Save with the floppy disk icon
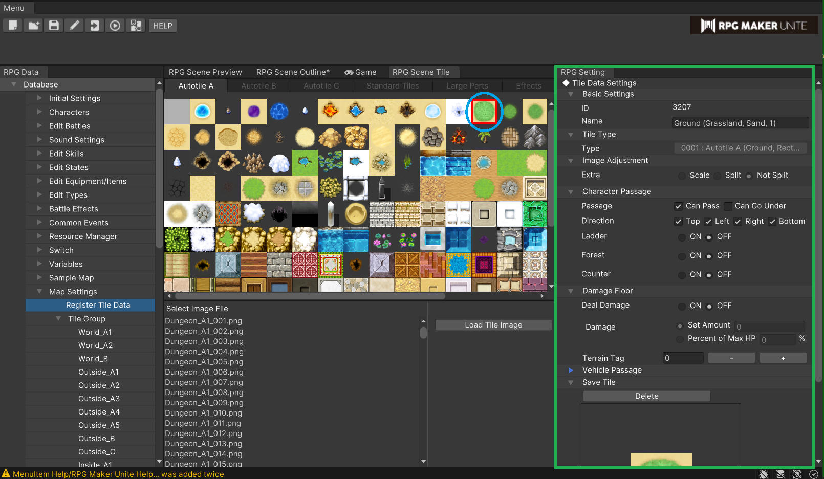The height and width of the screenshot is (479, 824). coord(54,26)
